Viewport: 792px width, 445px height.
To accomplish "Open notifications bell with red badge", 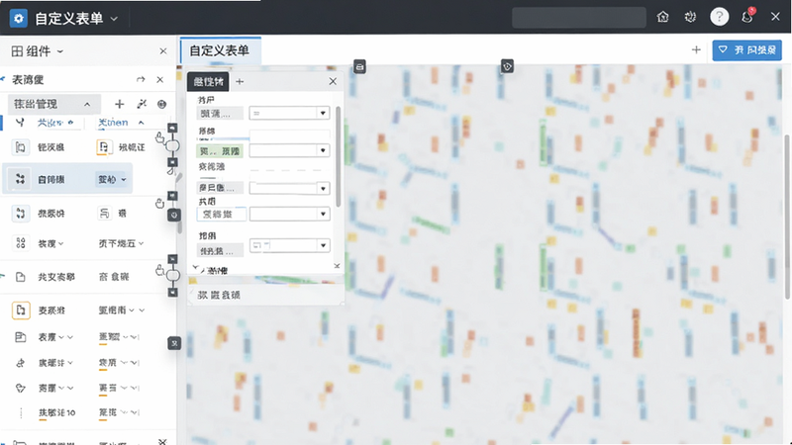I will tap(747, 17).
